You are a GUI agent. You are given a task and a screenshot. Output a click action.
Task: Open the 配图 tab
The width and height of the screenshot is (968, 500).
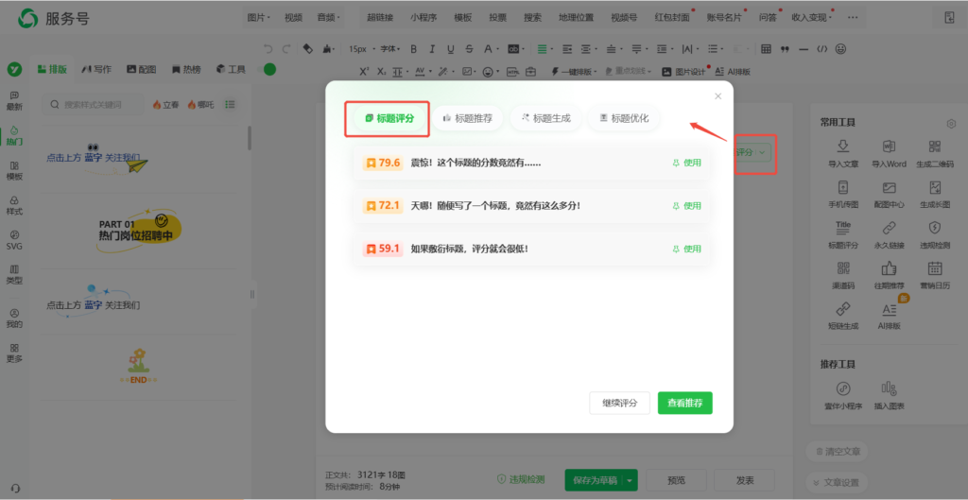tap(142, 69)
